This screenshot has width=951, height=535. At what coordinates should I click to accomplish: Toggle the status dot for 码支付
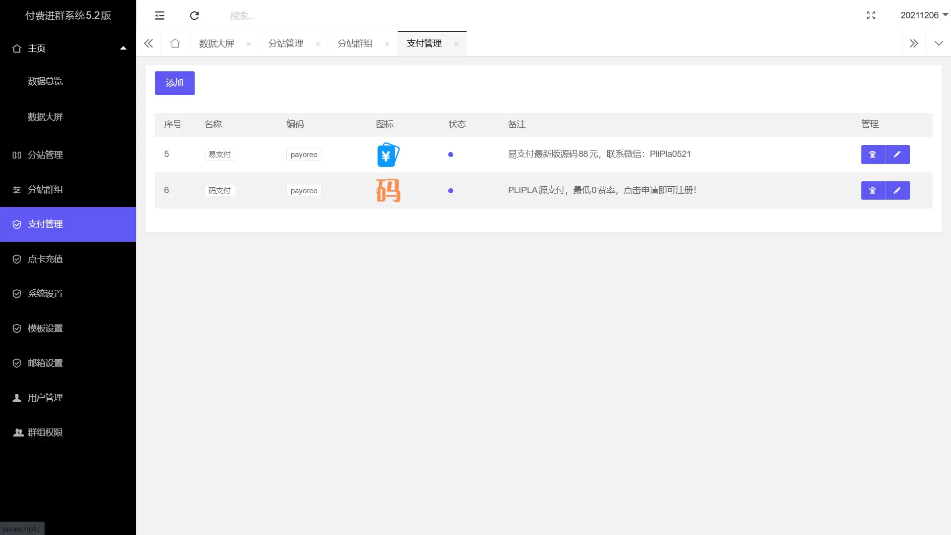tap(451, 190)
